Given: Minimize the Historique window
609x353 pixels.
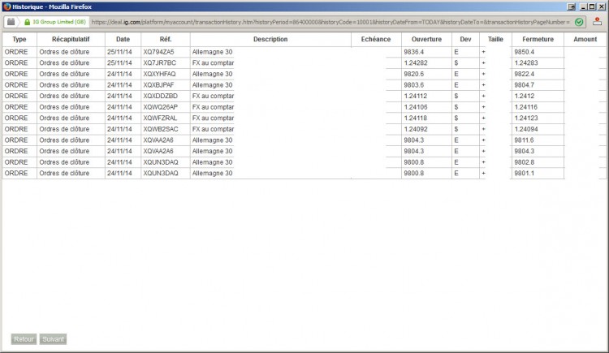Looking at the screenshot, I should 583,6.
